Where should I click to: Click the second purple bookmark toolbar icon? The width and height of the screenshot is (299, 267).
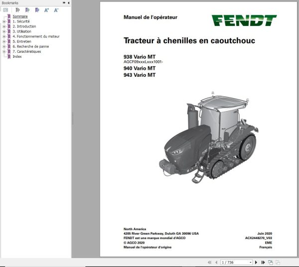(27, 10)
